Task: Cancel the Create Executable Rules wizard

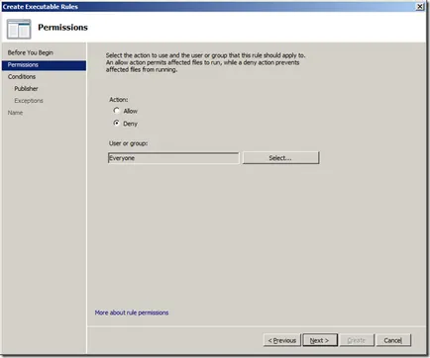Action: point(393,340)
